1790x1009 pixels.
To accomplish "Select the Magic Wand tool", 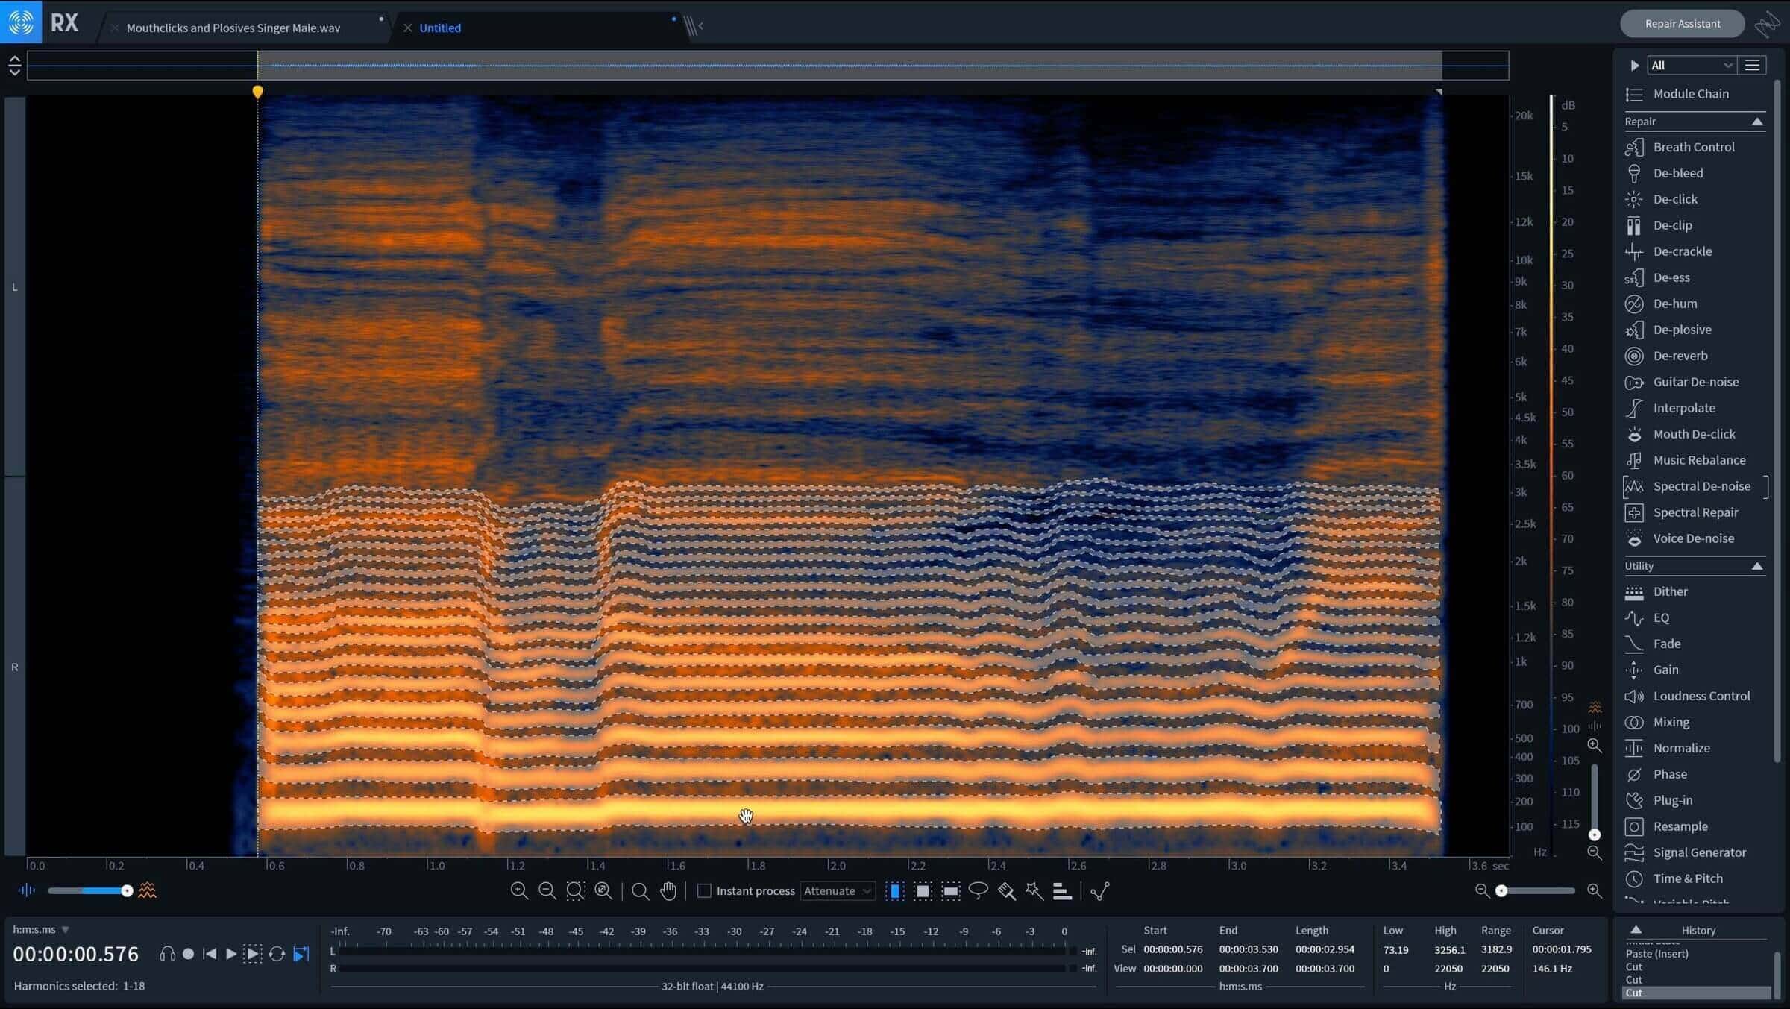I will [1034, 890].
